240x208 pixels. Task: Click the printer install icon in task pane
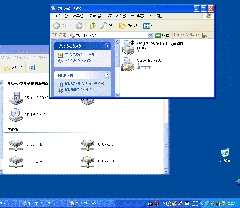pyautogui.click(x=60, y=55)
